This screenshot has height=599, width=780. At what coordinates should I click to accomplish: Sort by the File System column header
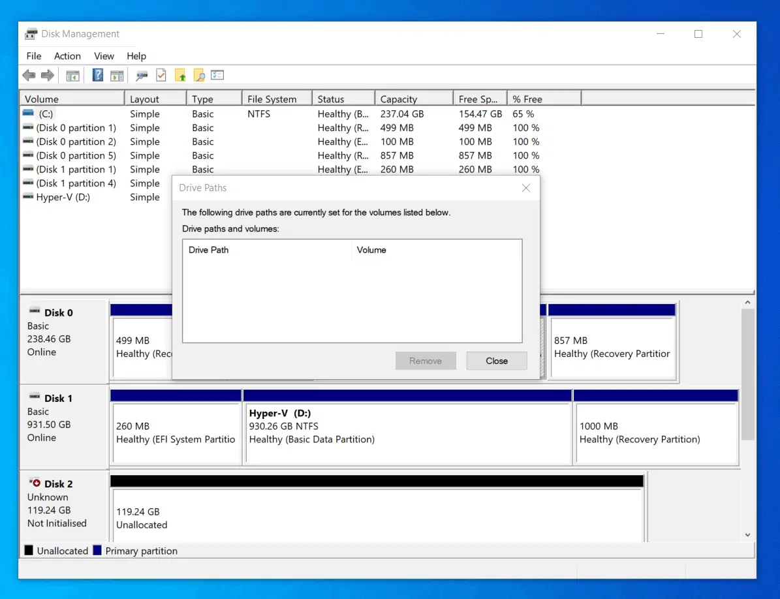click(x=277, y=99)
